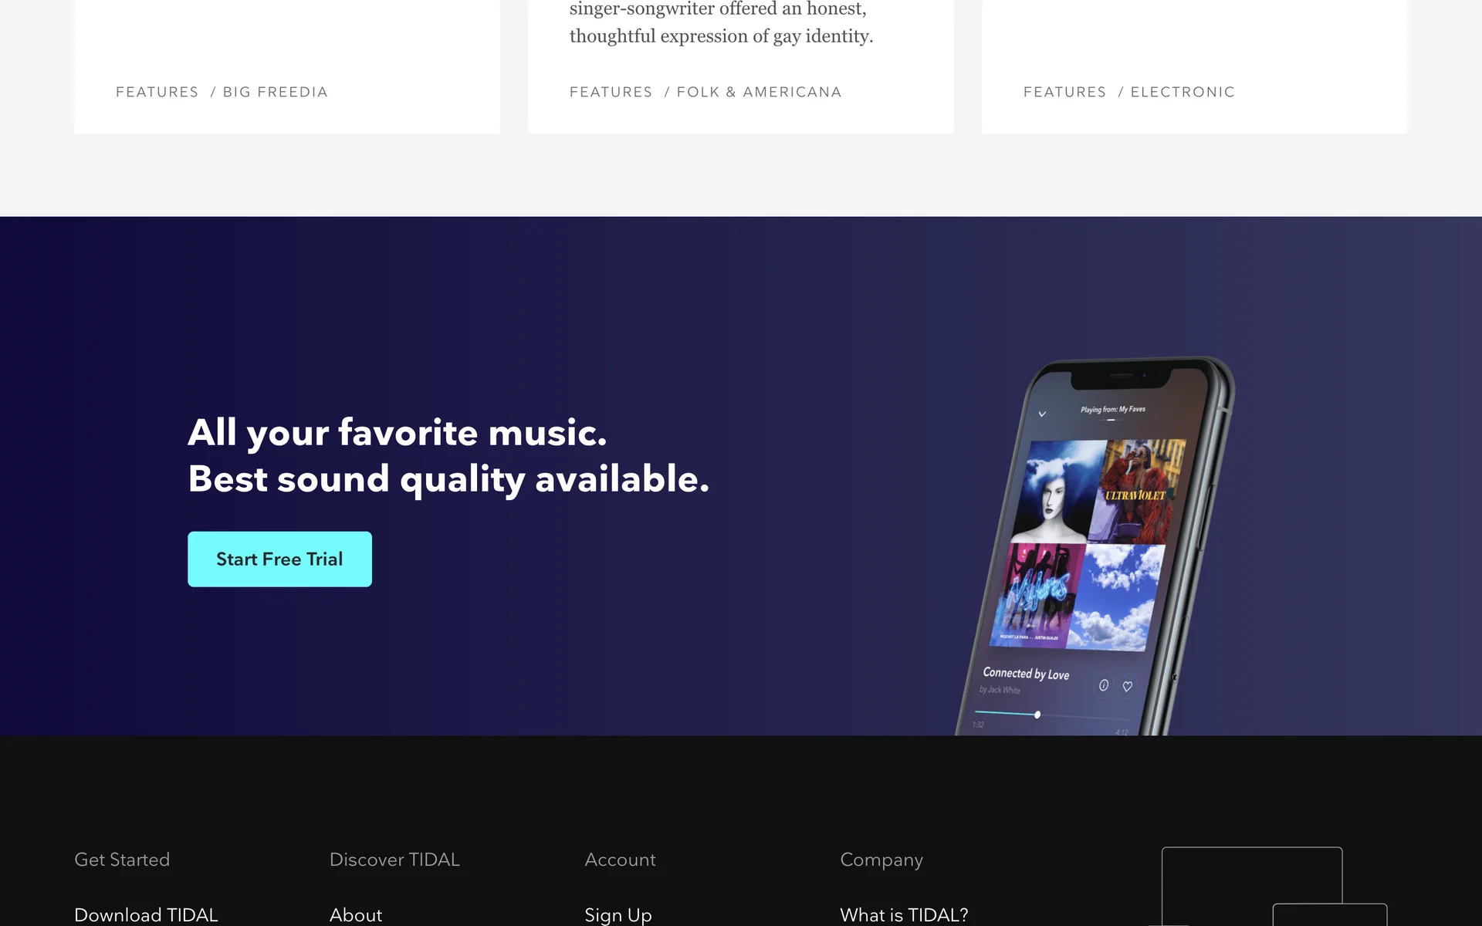Viewport: 1482px width, 926px height.
Task: Click the playback progress slider on phone
Action: 1042,715
